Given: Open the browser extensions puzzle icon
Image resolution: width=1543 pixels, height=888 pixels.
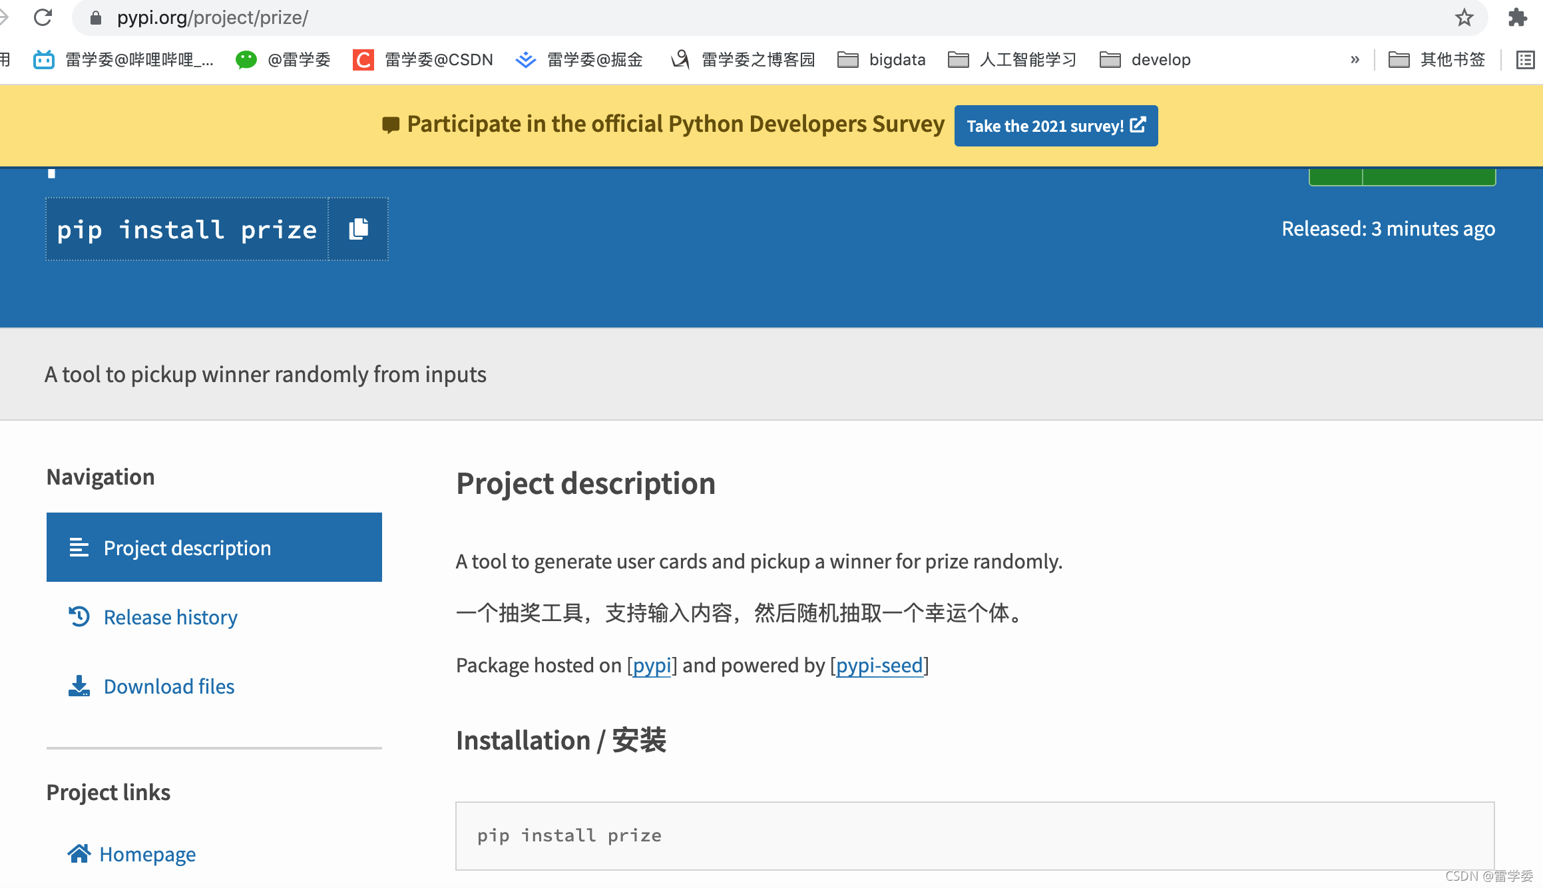Looking at the screenshot, I should (x=1517, y=17).
